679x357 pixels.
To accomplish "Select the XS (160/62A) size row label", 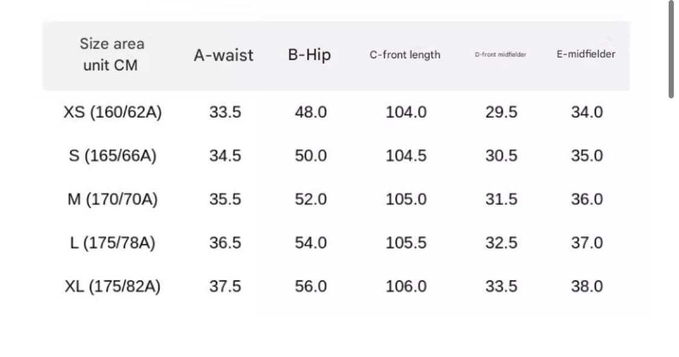I will [x=112, y=112].
